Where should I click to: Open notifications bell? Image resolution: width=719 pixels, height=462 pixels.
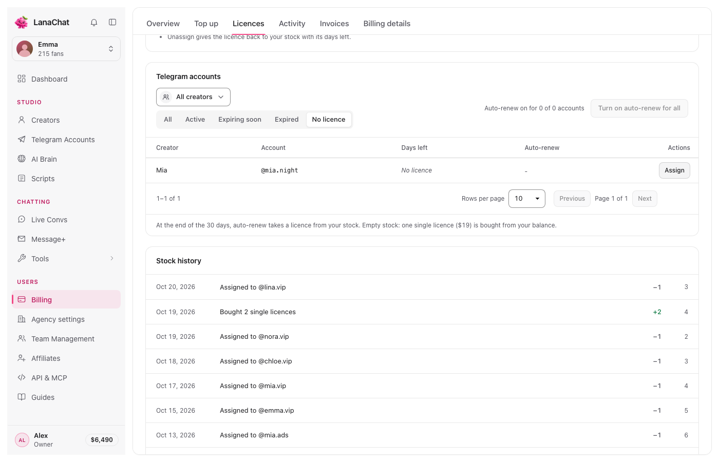click(94, 22)
